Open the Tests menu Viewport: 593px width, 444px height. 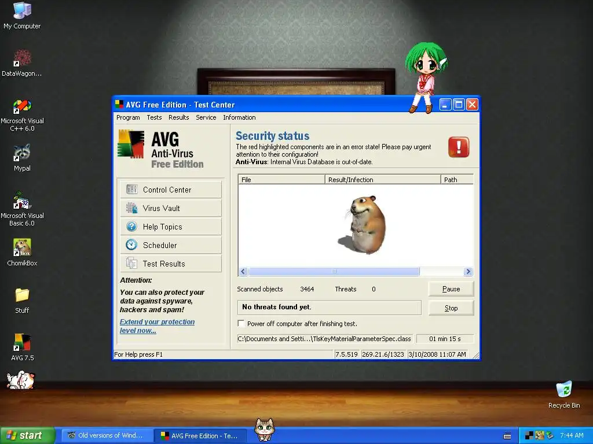(x=154, y=117)
